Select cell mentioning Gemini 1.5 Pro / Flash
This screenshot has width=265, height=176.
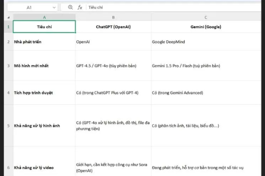click(x=206, y=66)
